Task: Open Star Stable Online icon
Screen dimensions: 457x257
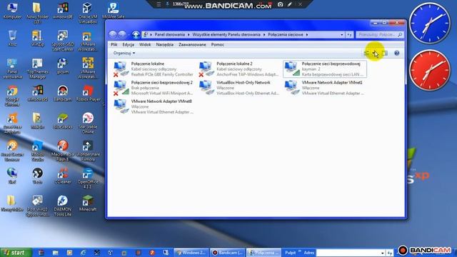Action: coord(88,123)
